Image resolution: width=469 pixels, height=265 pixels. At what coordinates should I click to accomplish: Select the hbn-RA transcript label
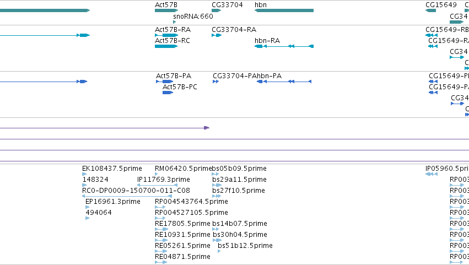click(267, 41)
